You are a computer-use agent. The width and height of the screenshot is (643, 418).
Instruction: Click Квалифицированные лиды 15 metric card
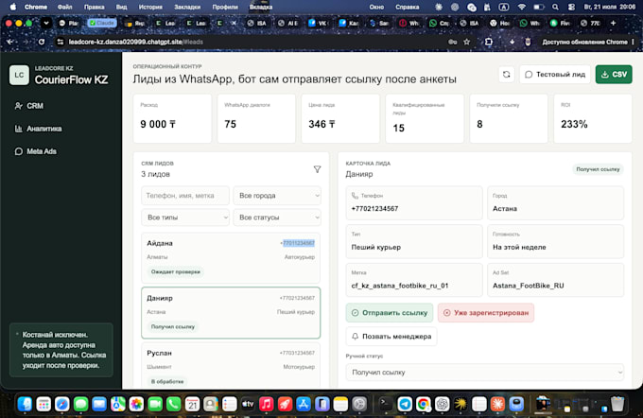tap(425, 118)
